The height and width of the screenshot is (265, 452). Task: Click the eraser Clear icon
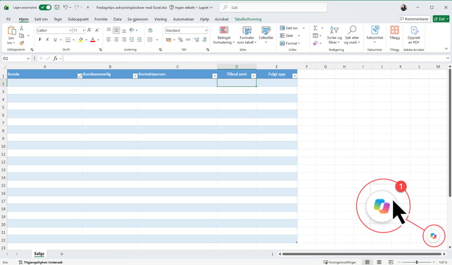click(x=315, y=43)
